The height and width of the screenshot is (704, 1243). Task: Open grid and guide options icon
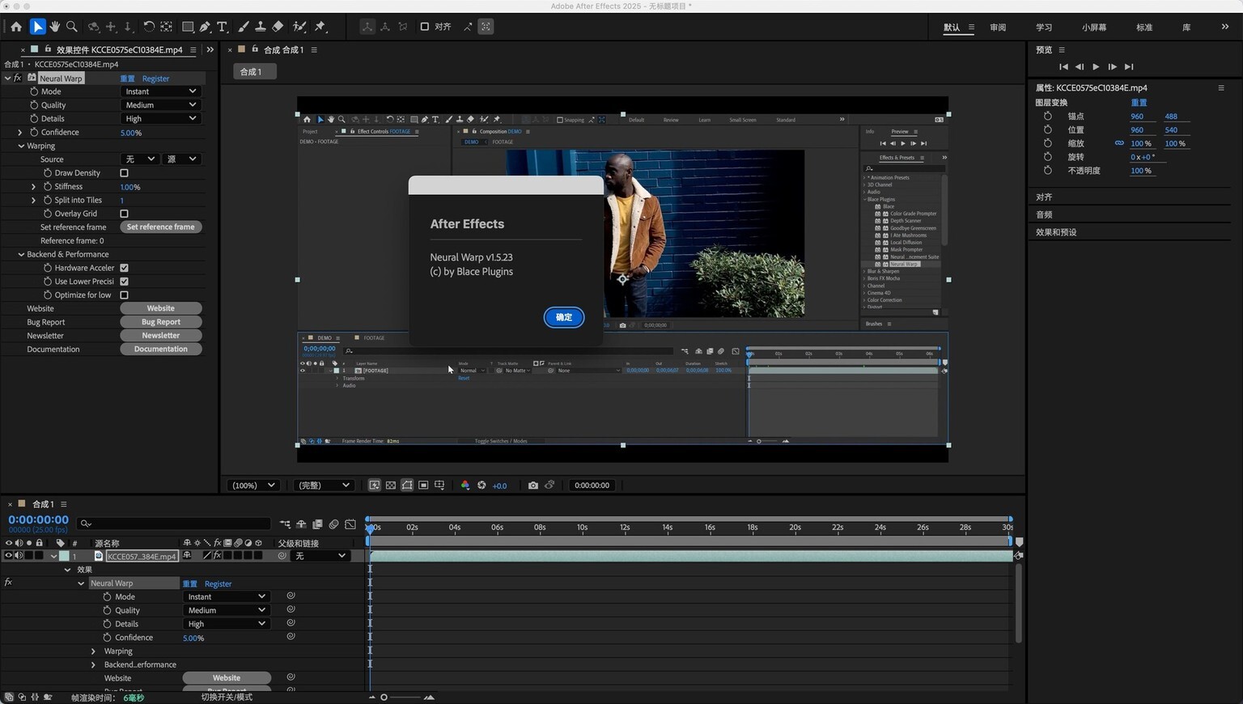(439, 486)
